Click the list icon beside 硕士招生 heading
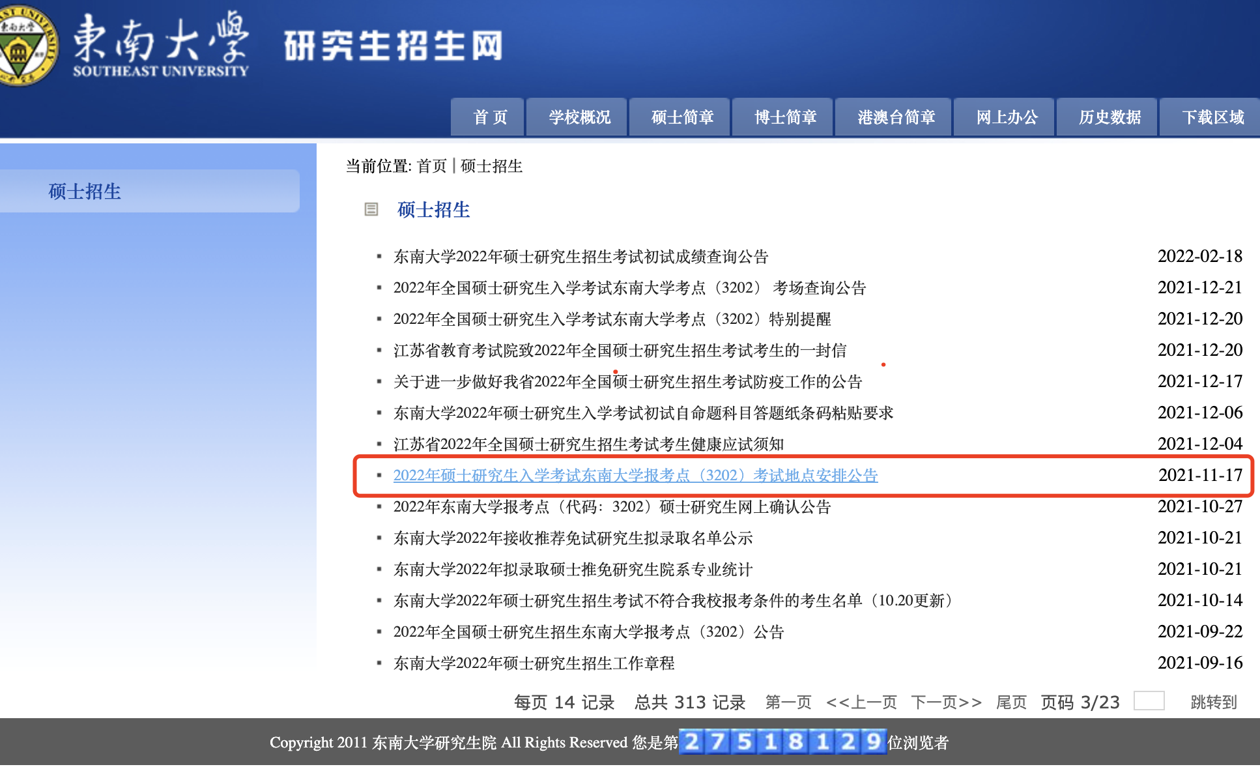Image resolution: width=1260 pixels, height=769 pixels. [371, 209]
